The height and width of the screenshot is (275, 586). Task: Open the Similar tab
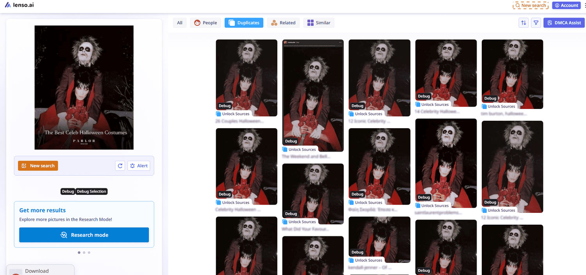319,23
